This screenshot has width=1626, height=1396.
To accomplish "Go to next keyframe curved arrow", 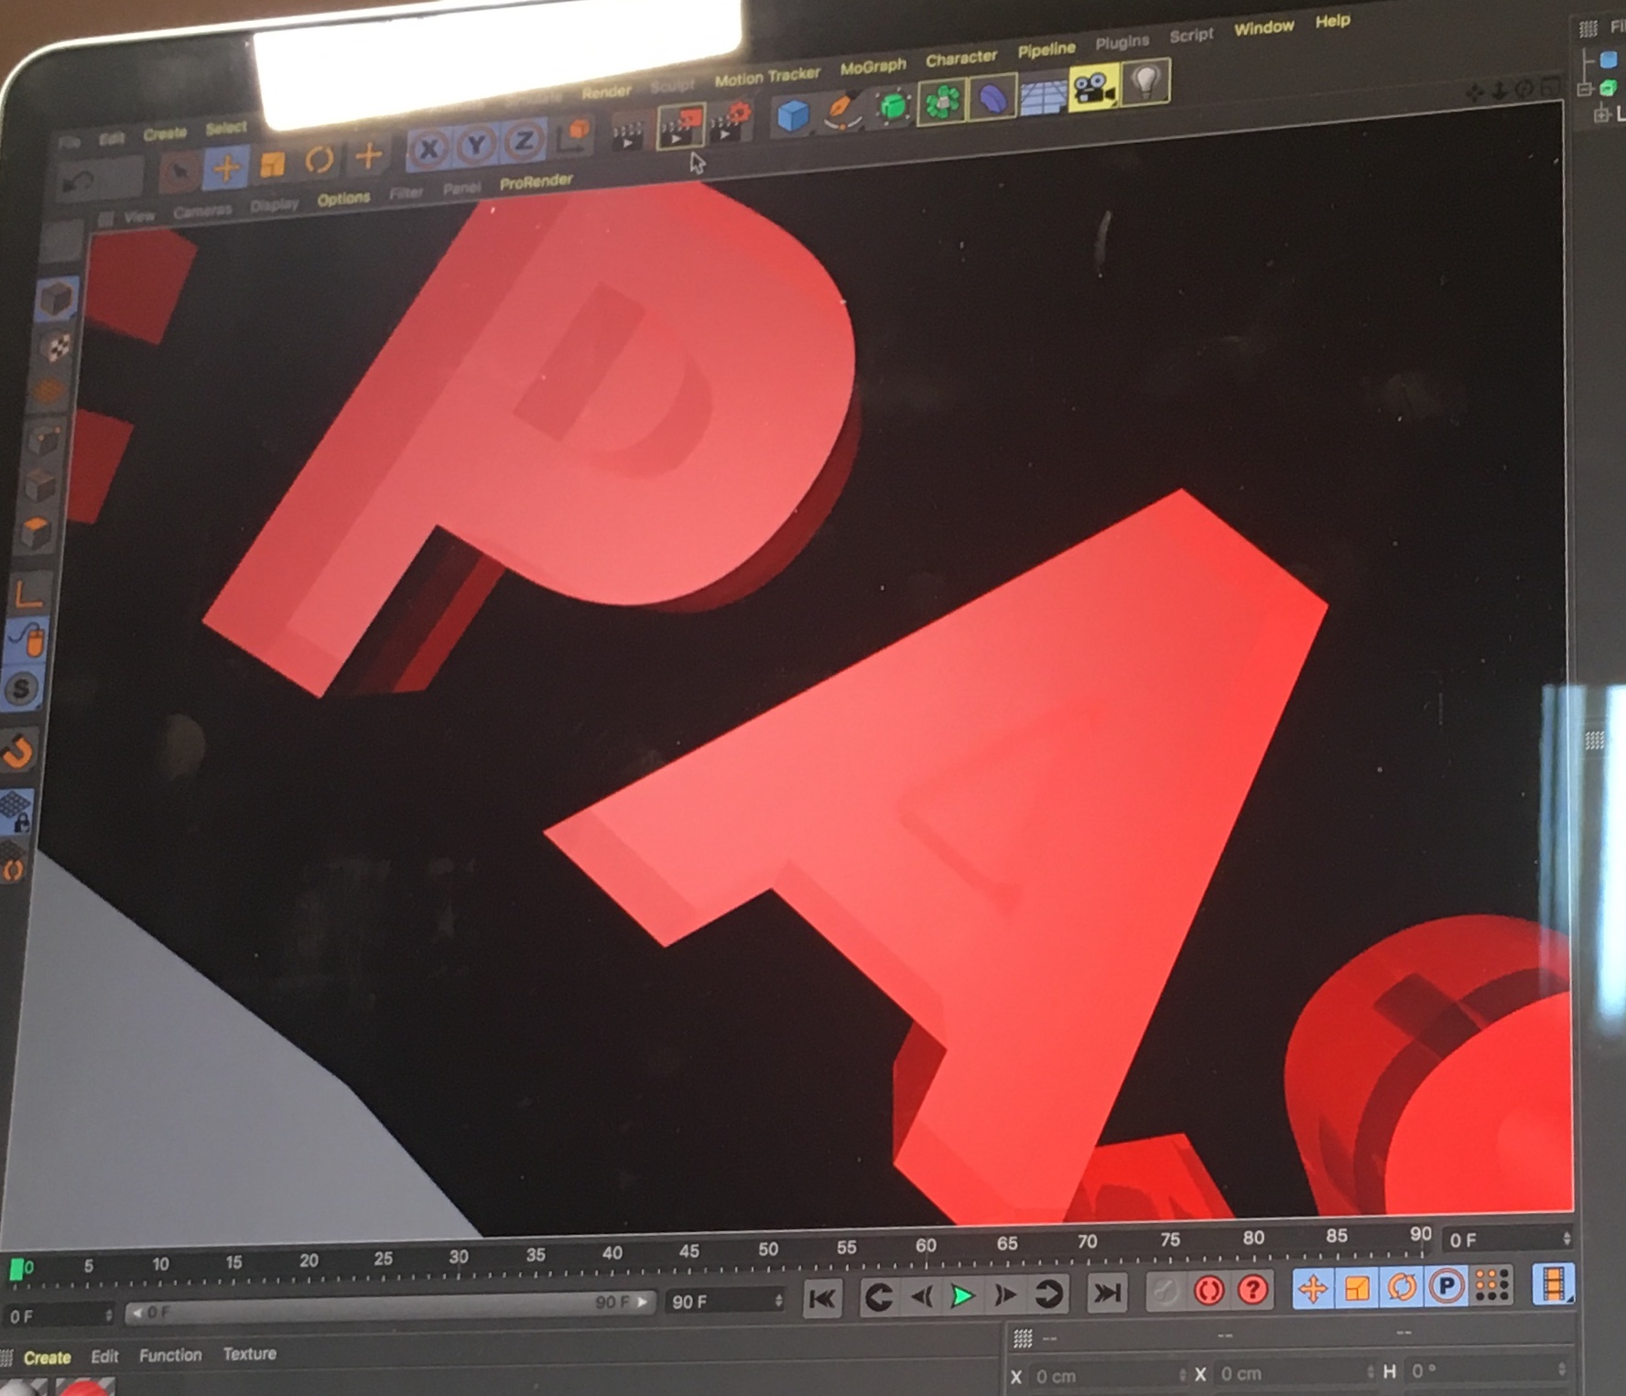I will (x=1048, y=1293).
